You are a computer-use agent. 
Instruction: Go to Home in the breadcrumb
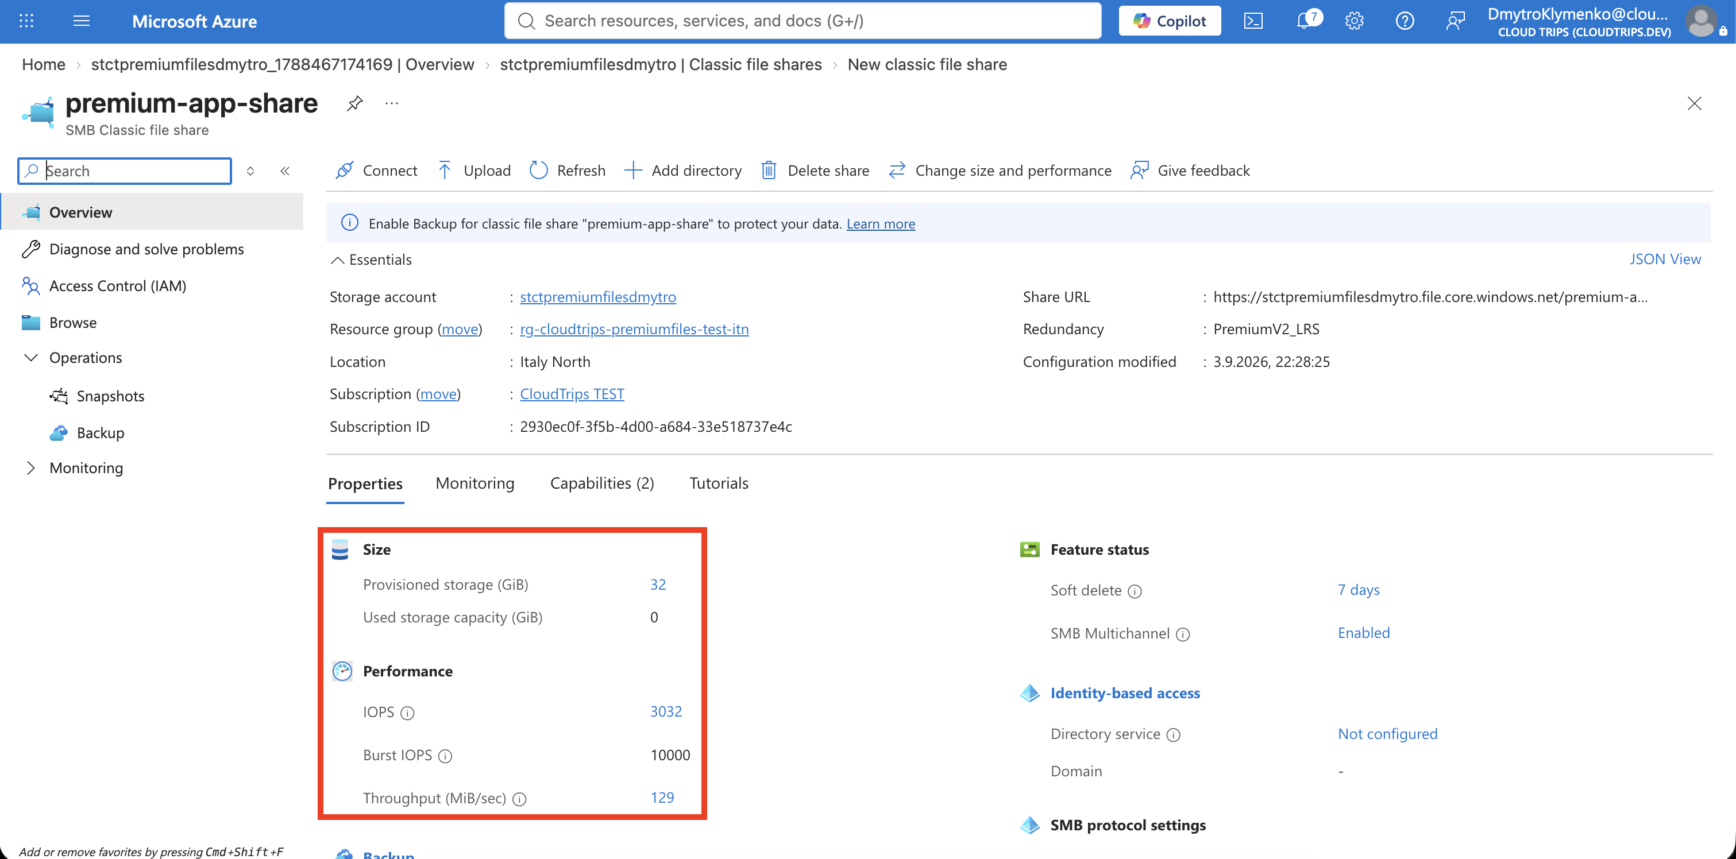(43, 65)
